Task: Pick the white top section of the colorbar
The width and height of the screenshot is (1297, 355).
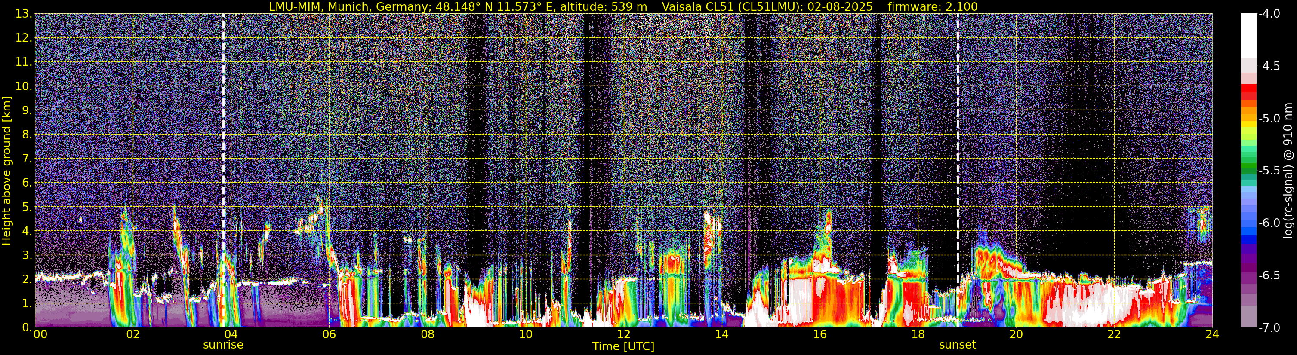Action: tap(1248, 35)
